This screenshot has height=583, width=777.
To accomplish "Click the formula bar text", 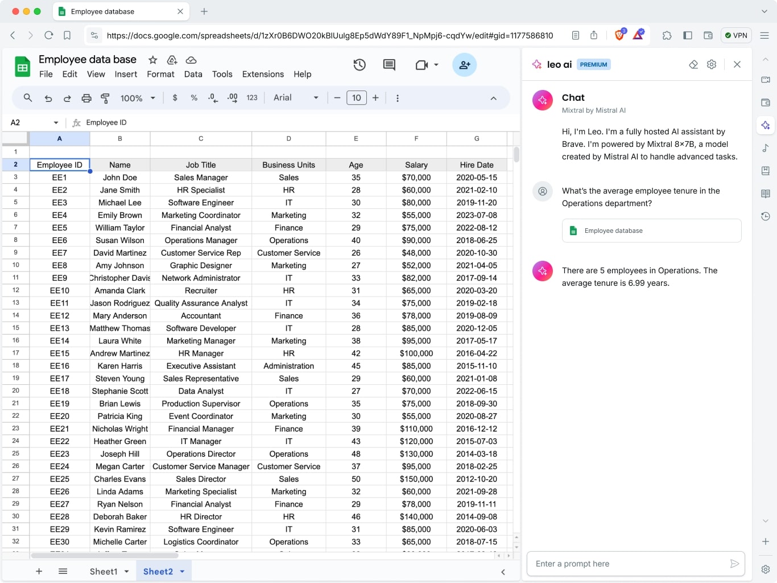I will [x=106, y=122].
